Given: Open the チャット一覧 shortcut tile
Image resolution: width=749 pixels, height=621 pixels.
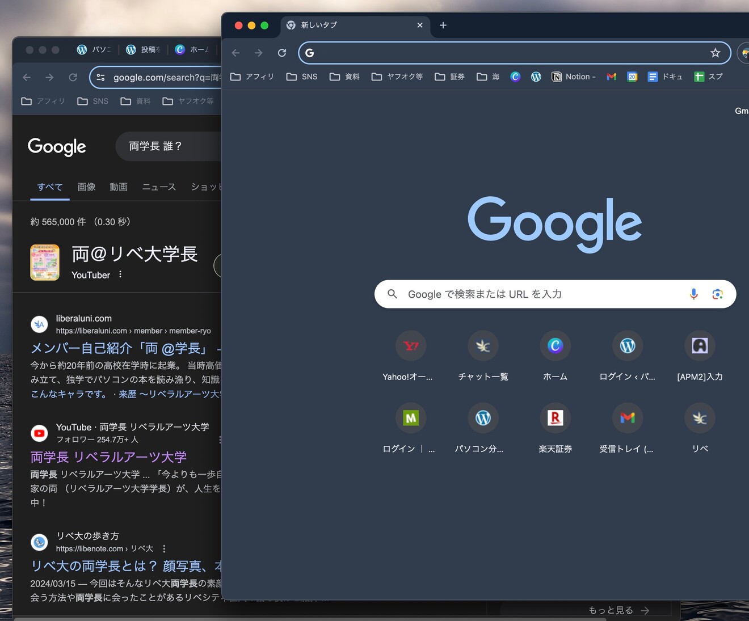Looking at the screenshot, I should point(483,356).
